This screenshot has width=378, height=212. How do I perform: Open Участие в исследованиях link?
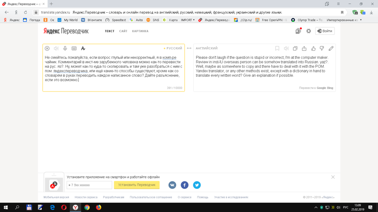click(231, 197)
